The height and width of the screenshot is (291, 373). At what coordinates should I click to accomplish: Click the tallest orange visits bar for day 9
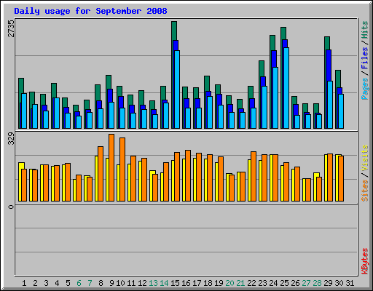(111, 167)
